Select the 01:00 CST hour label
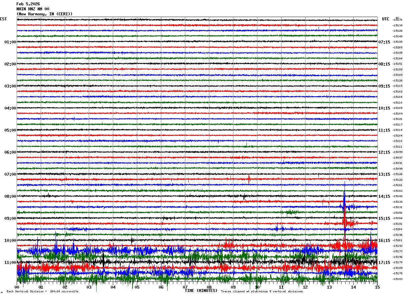Viewport: 404px width, 296px height. point(10,42)
